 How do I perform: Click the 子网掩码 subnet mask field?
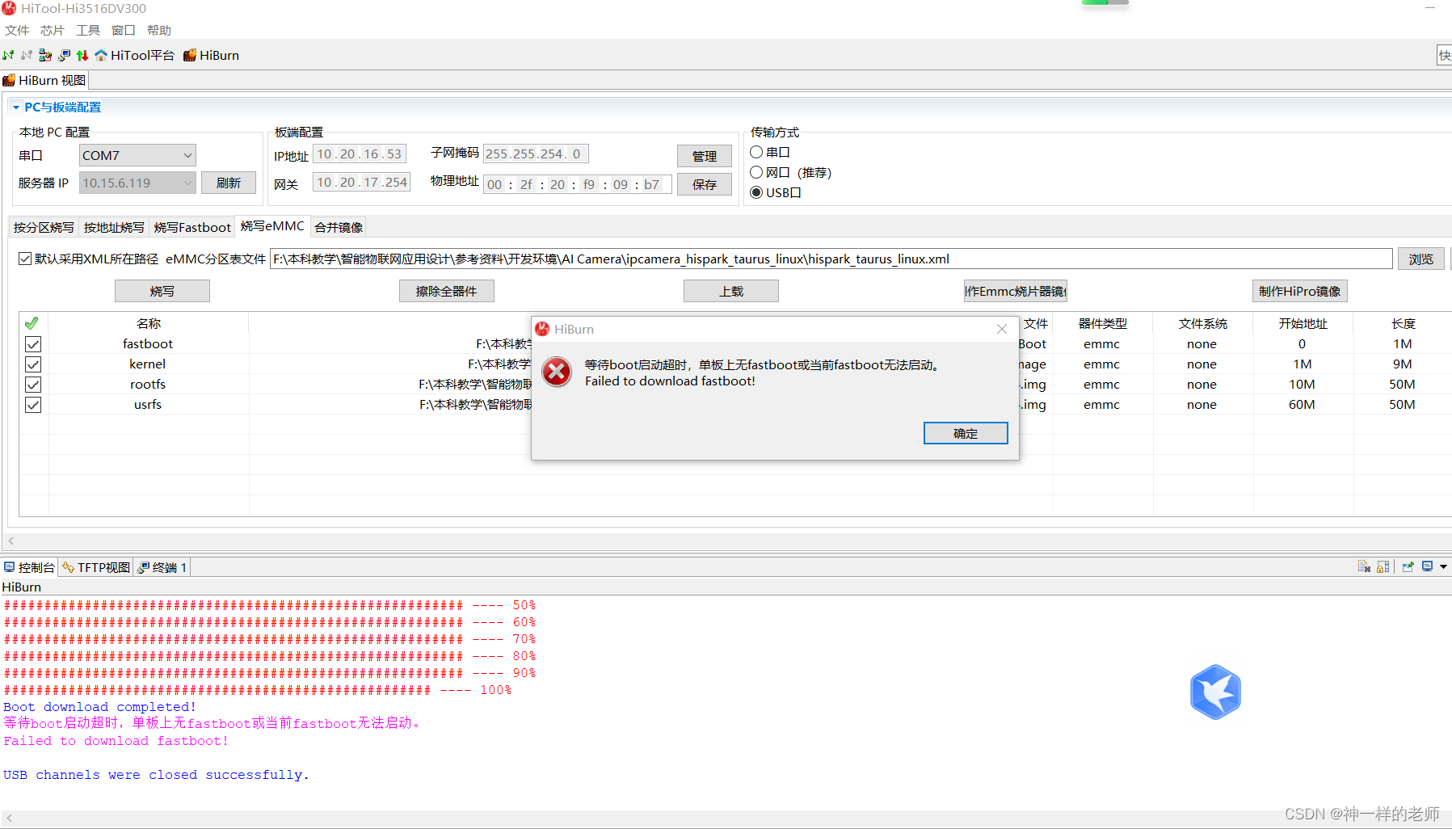click(x=536, y=154)
